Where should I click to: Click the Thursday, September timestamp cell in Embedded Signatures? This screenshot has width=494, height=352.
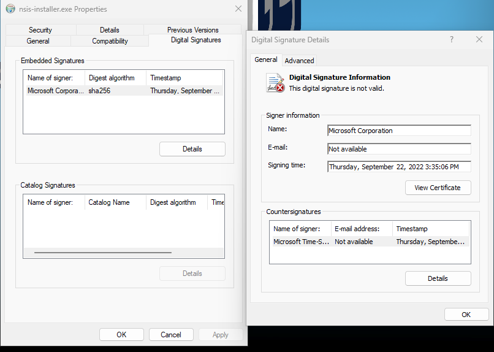[184, 91]
